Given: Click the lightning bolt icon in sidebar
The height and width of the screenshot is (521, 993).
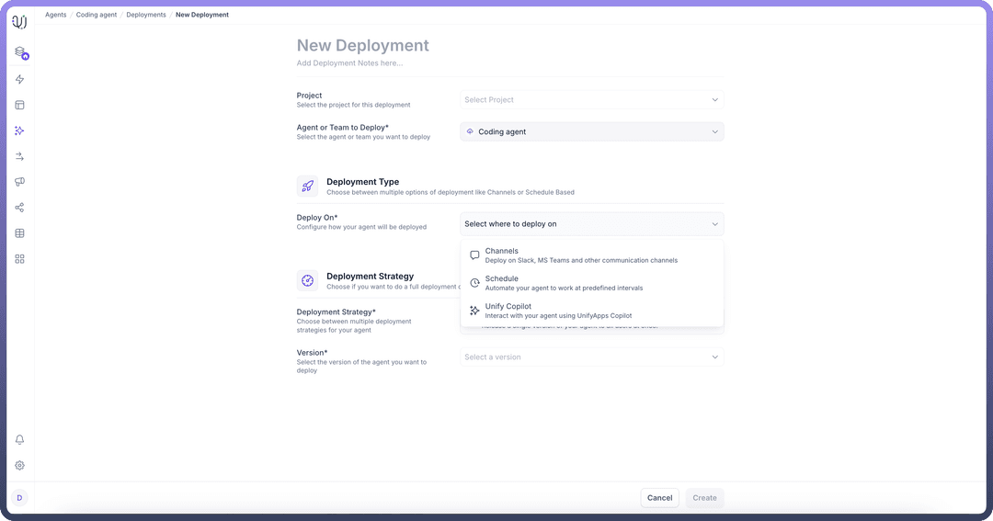Looking at the screenshot, I should tap(19, 80).
